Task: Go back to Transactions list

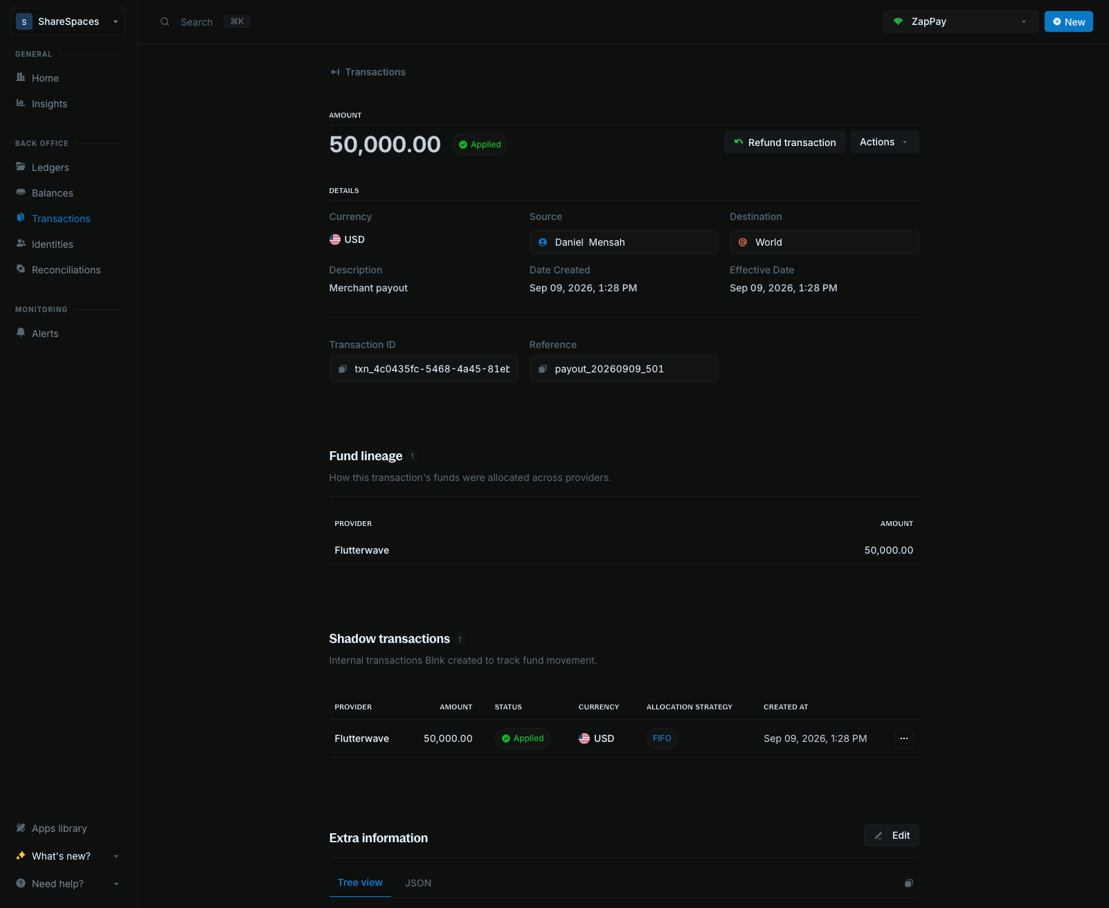Action: (x=368, y=72)
